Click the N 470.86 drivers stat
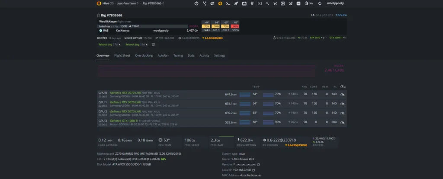443x179 pixels. 318,142
